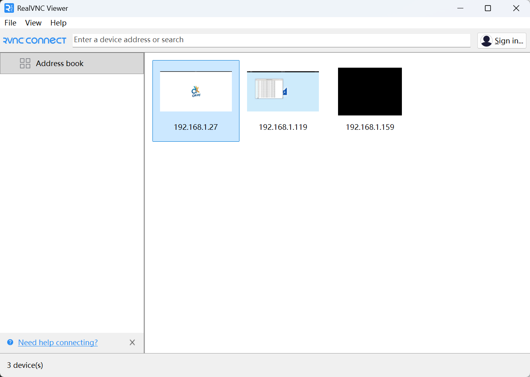Click the Address book grid icon
Image resolution: width=530 pixels, height=377 pixels.
click(x=25, y=63)
